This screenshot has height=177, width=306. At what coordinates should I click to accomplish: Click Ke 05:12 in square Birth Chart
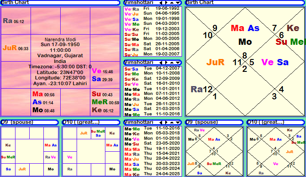point(103,110)
